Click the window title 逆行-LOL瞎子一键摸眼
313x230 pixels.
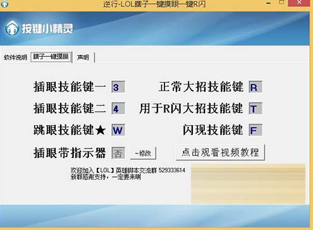click(x=154, y=4)
